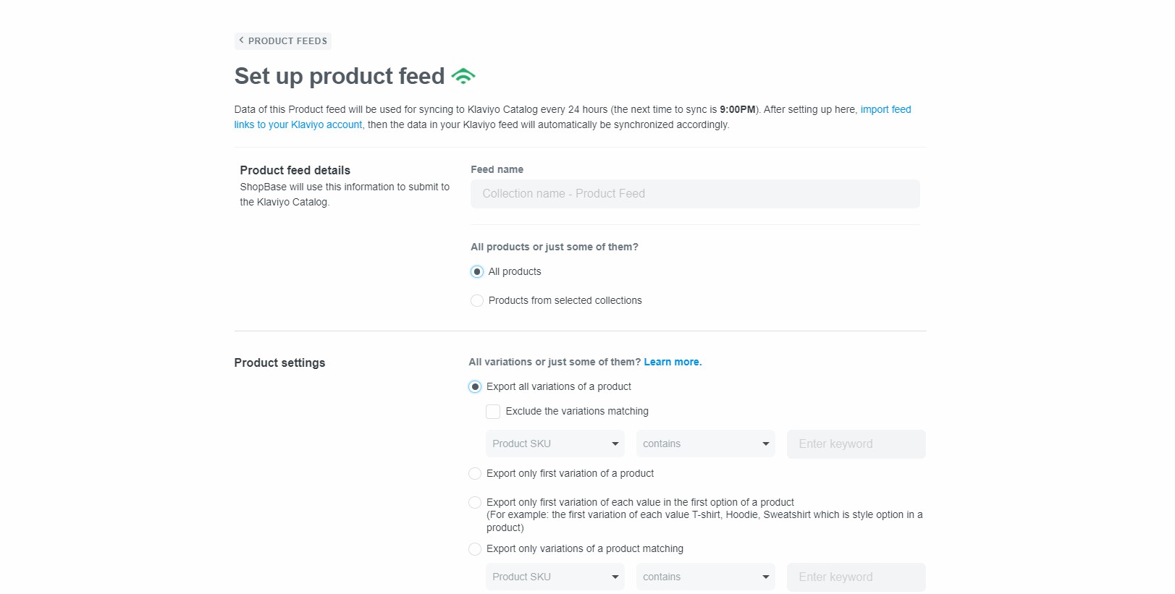Open the Learn more link

click(672, 362)
